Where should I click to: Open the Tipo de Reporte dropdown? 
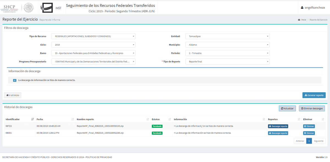227,62
